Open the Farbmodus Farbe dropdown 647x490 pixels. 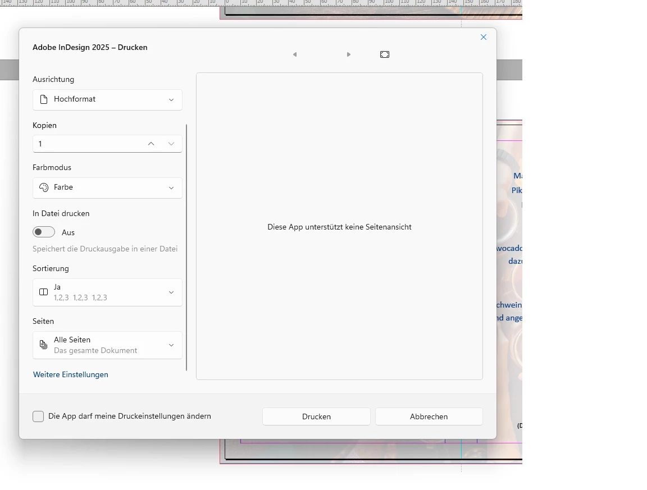[107, 187]
